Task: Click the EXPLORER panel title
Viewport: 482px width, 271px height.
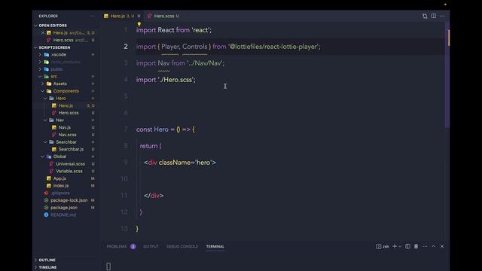Action: (48, 16)
